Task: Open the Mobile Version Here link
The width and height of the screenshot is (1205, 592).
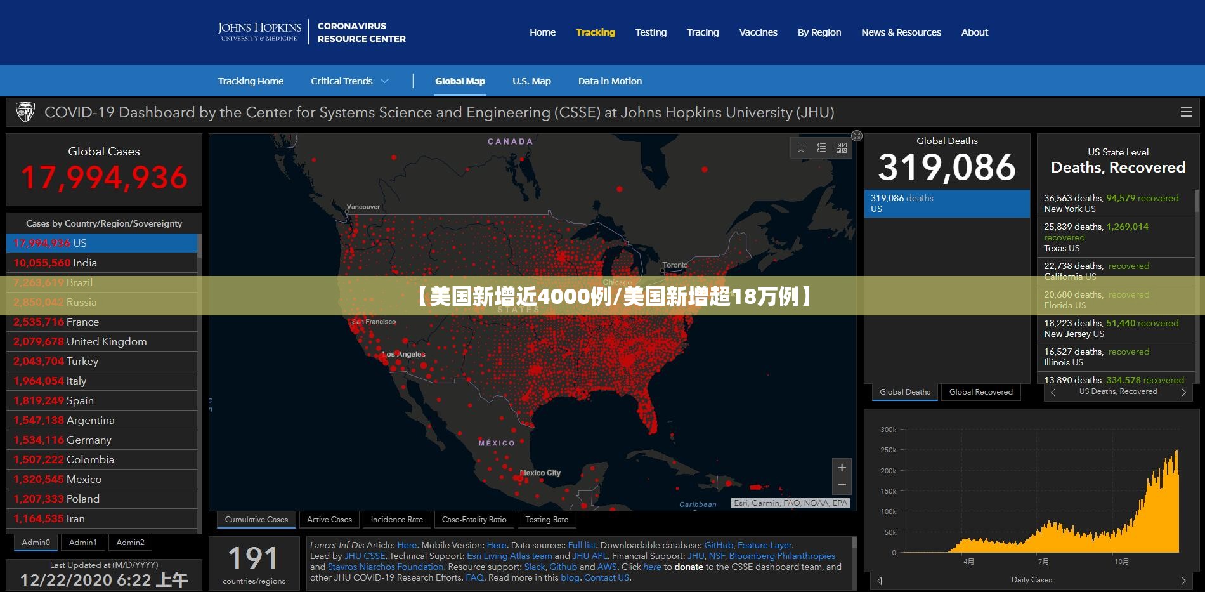Action: coord(497,545)
